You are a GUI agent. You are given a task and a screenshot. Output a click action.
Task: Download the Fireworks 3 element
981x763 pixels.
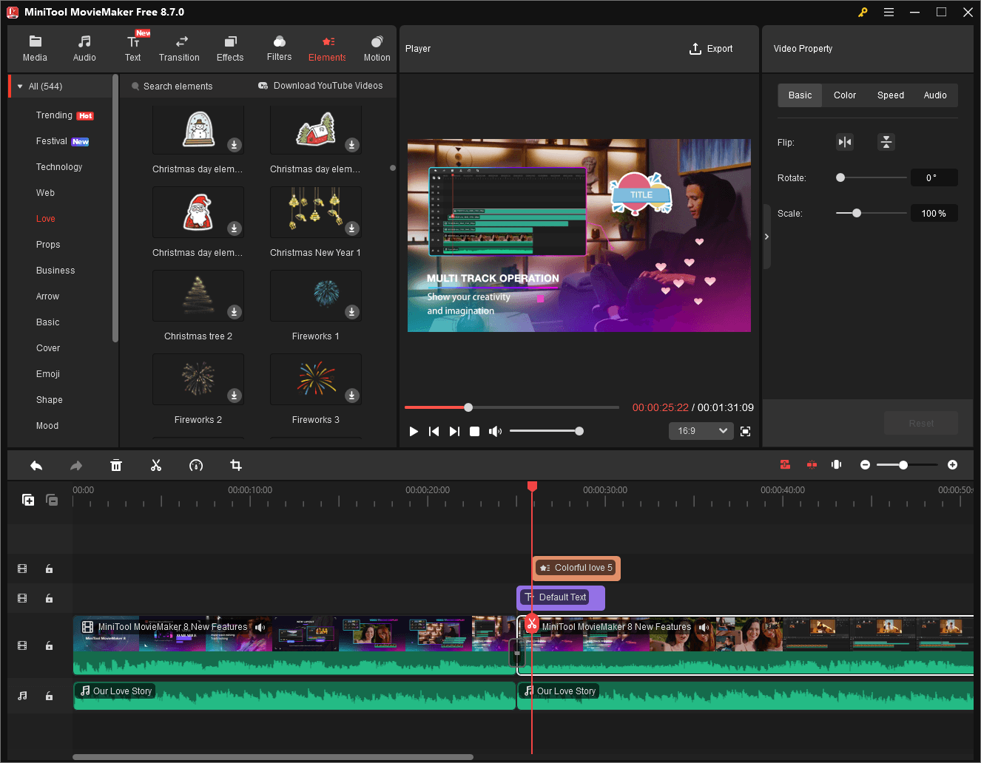[x=352, y=396]
